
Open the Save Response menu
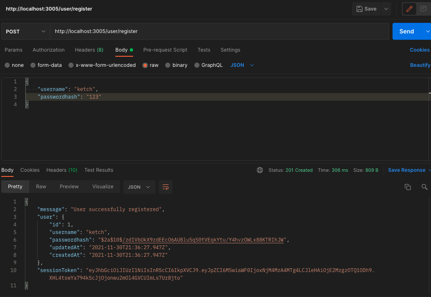409,170
